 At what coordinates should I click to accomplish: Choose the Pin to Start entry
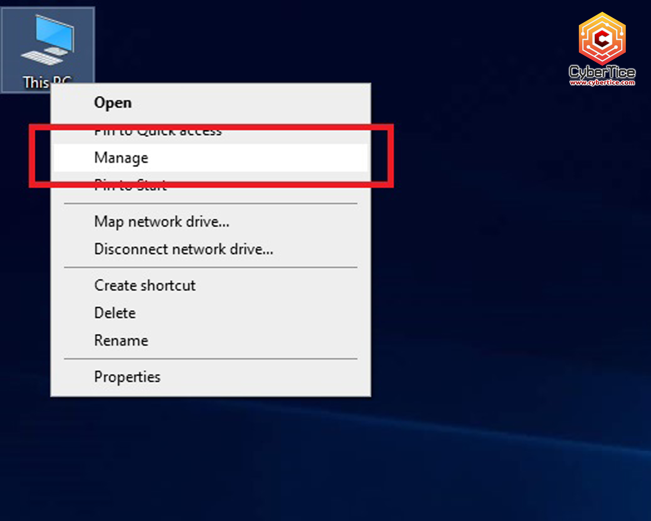[130, 185]
